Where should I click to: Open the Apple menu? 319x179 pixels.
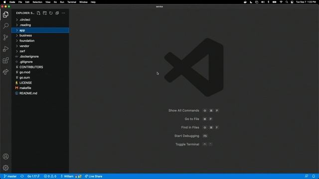tap(4, 2)
